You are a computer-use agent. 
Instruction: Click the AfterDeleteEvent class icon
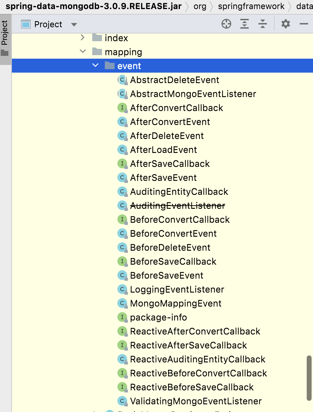122,135
